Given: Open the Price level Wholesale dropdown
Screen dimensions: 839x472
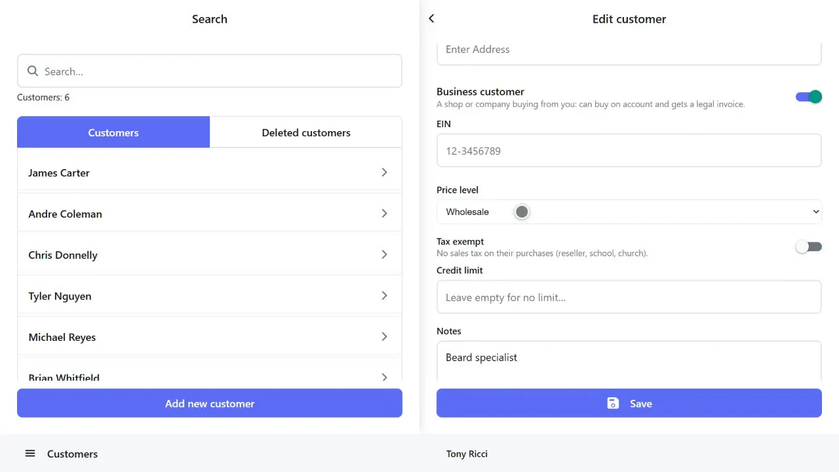Looking at the screenshot, I should coord(629,212).
